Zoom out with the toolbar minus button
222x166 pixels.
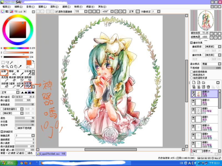[90, 11]
